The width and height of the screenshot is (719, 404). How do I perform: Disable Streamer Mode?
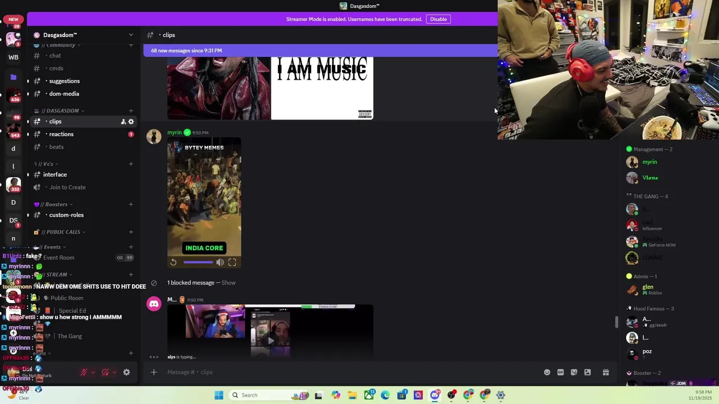pos(438,19)
